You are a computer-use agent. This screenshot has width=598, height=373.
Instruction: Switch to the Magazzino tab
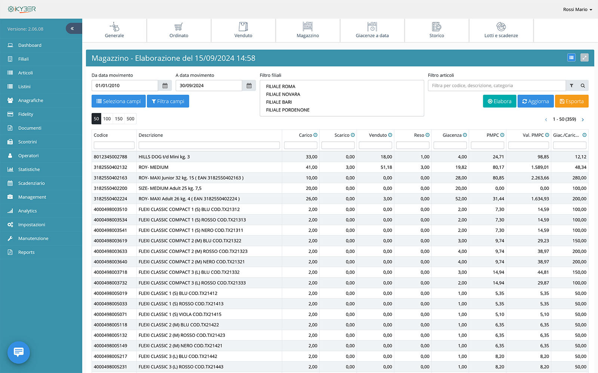pyautogui.click(x=308, y=30)
